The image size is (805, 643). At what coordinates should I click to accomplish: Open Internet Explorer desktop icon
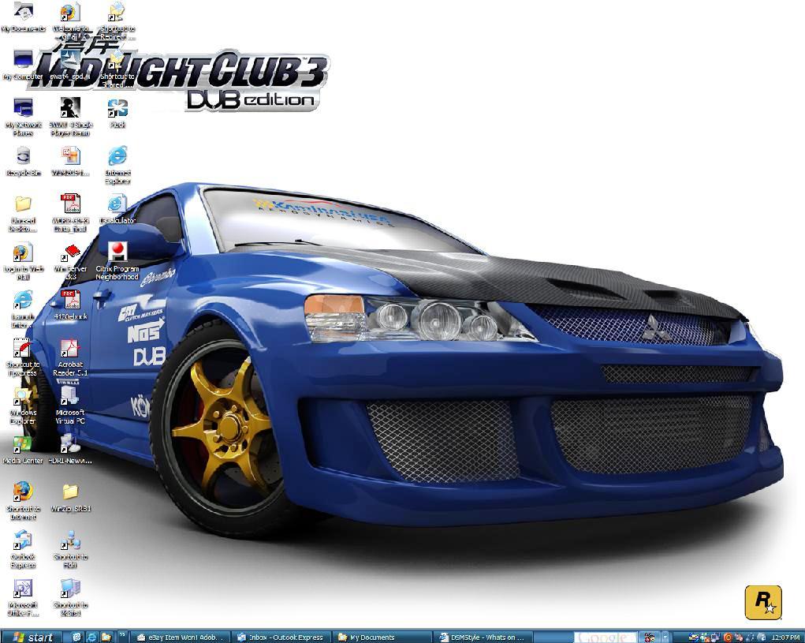tap(117, 157)
